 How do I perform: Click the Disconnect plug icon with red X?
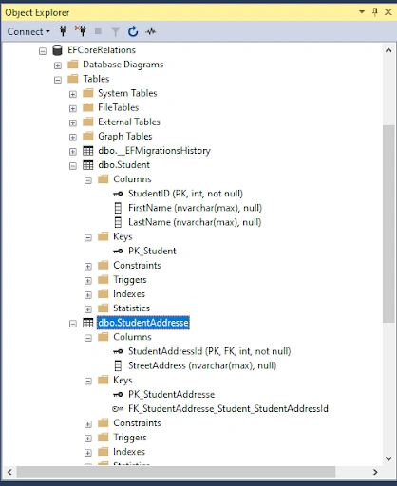81,31
